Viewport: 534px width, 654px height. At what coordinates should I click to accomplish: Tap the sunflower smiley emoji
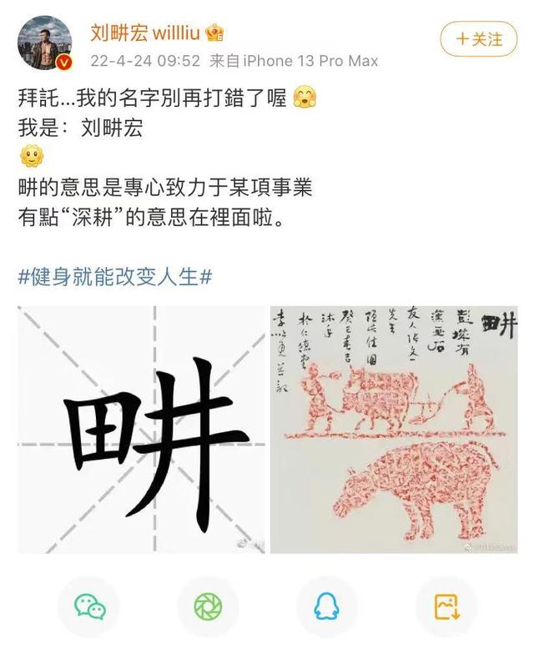tap(32, 157)
